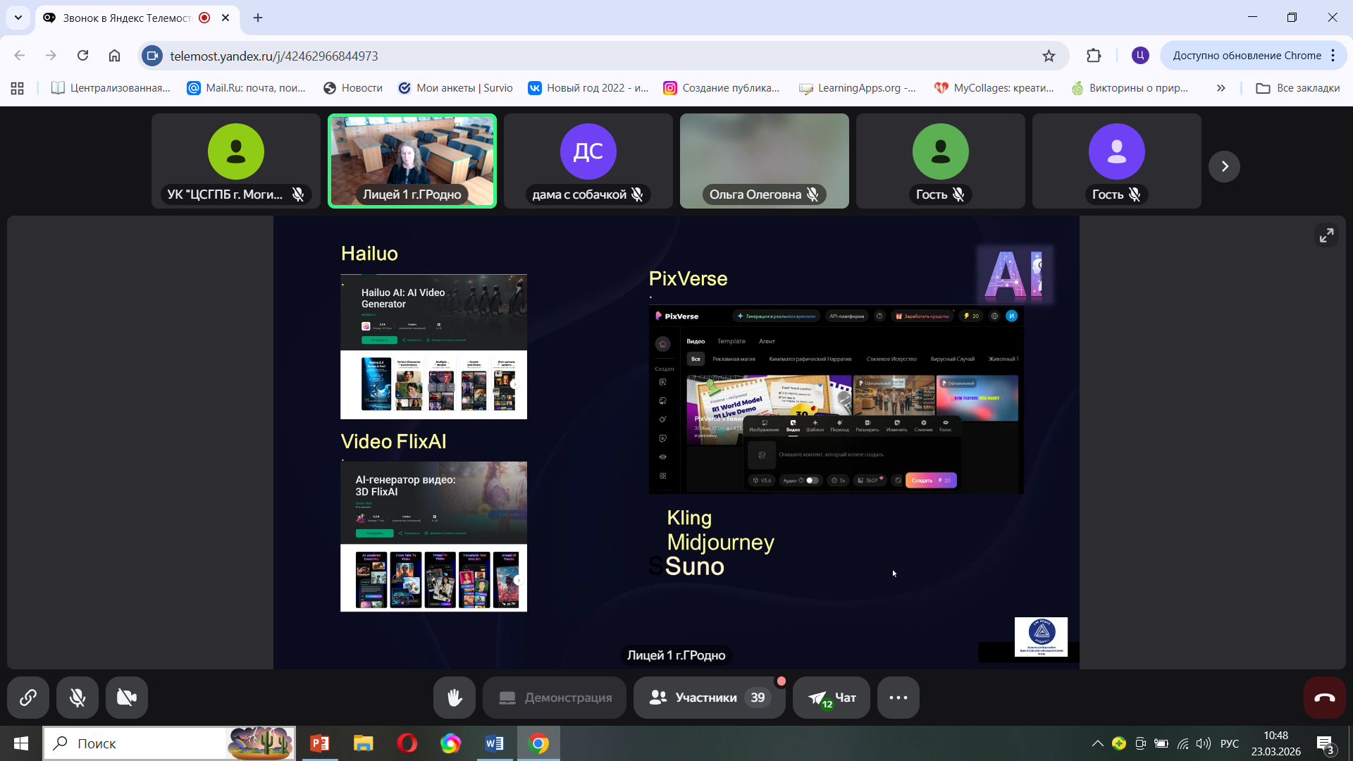This screenshot has width=1353, height=761.
Task: Select Лицей 1 г.Гродно video thumbnail
Action: [x=412, y=161]
